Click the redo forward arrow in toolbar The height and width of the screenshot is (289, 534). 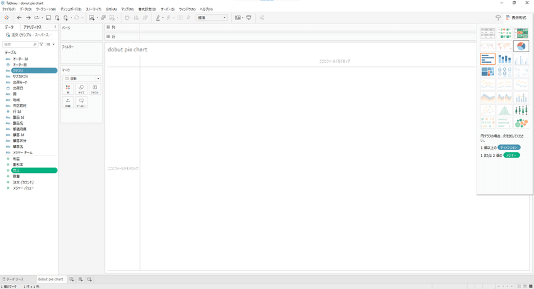pyautogui.click(x=28, y=18)
